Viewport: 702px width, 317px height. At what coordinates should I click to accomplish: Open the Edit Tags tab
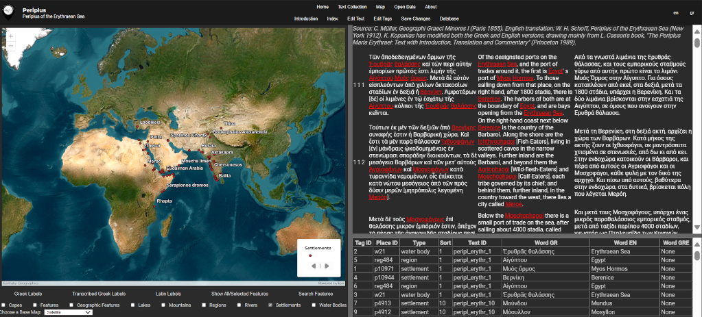(383, 18)
